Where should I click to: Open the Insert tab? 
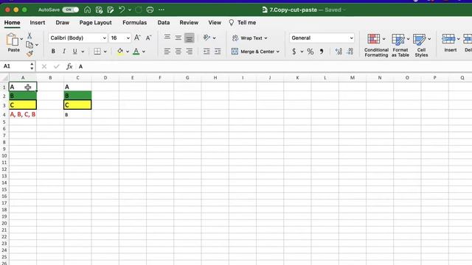tap(38, 23)
